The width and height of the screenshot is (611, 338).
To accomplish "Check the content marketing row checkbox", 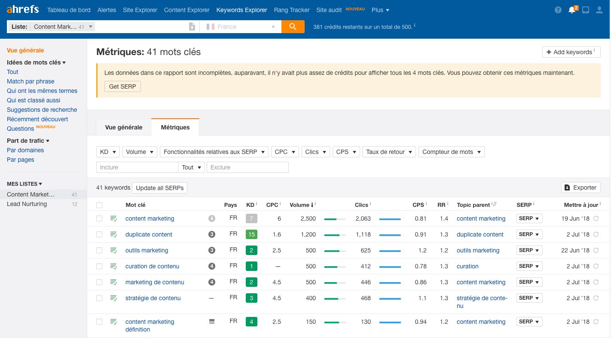I will click(99, 218).
